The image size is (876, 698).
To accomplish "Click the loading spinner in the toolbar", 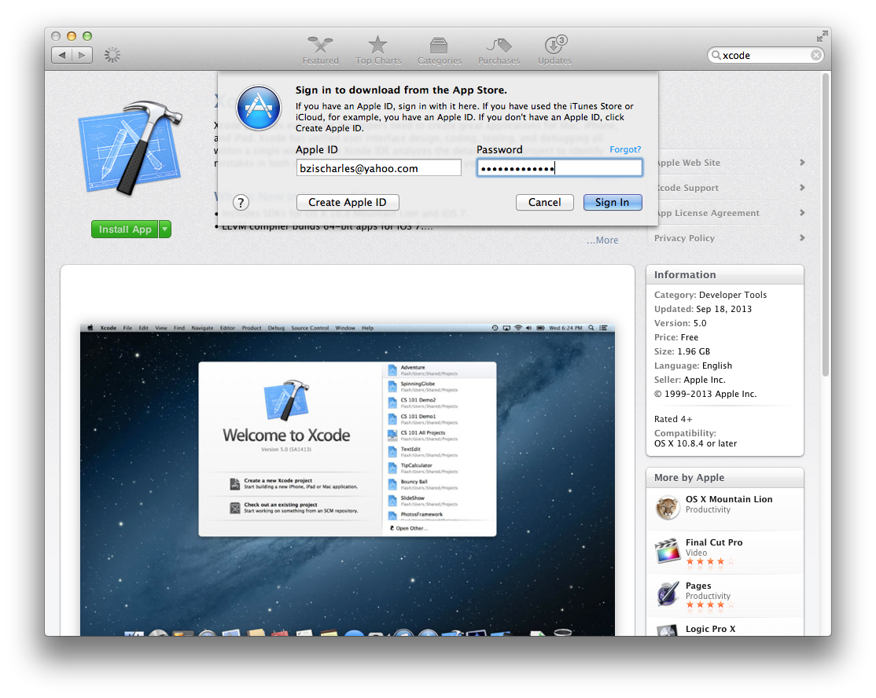I will point(112,55).
